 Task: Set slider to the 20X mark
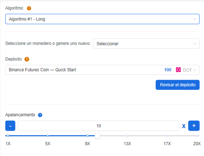(197, 136)
